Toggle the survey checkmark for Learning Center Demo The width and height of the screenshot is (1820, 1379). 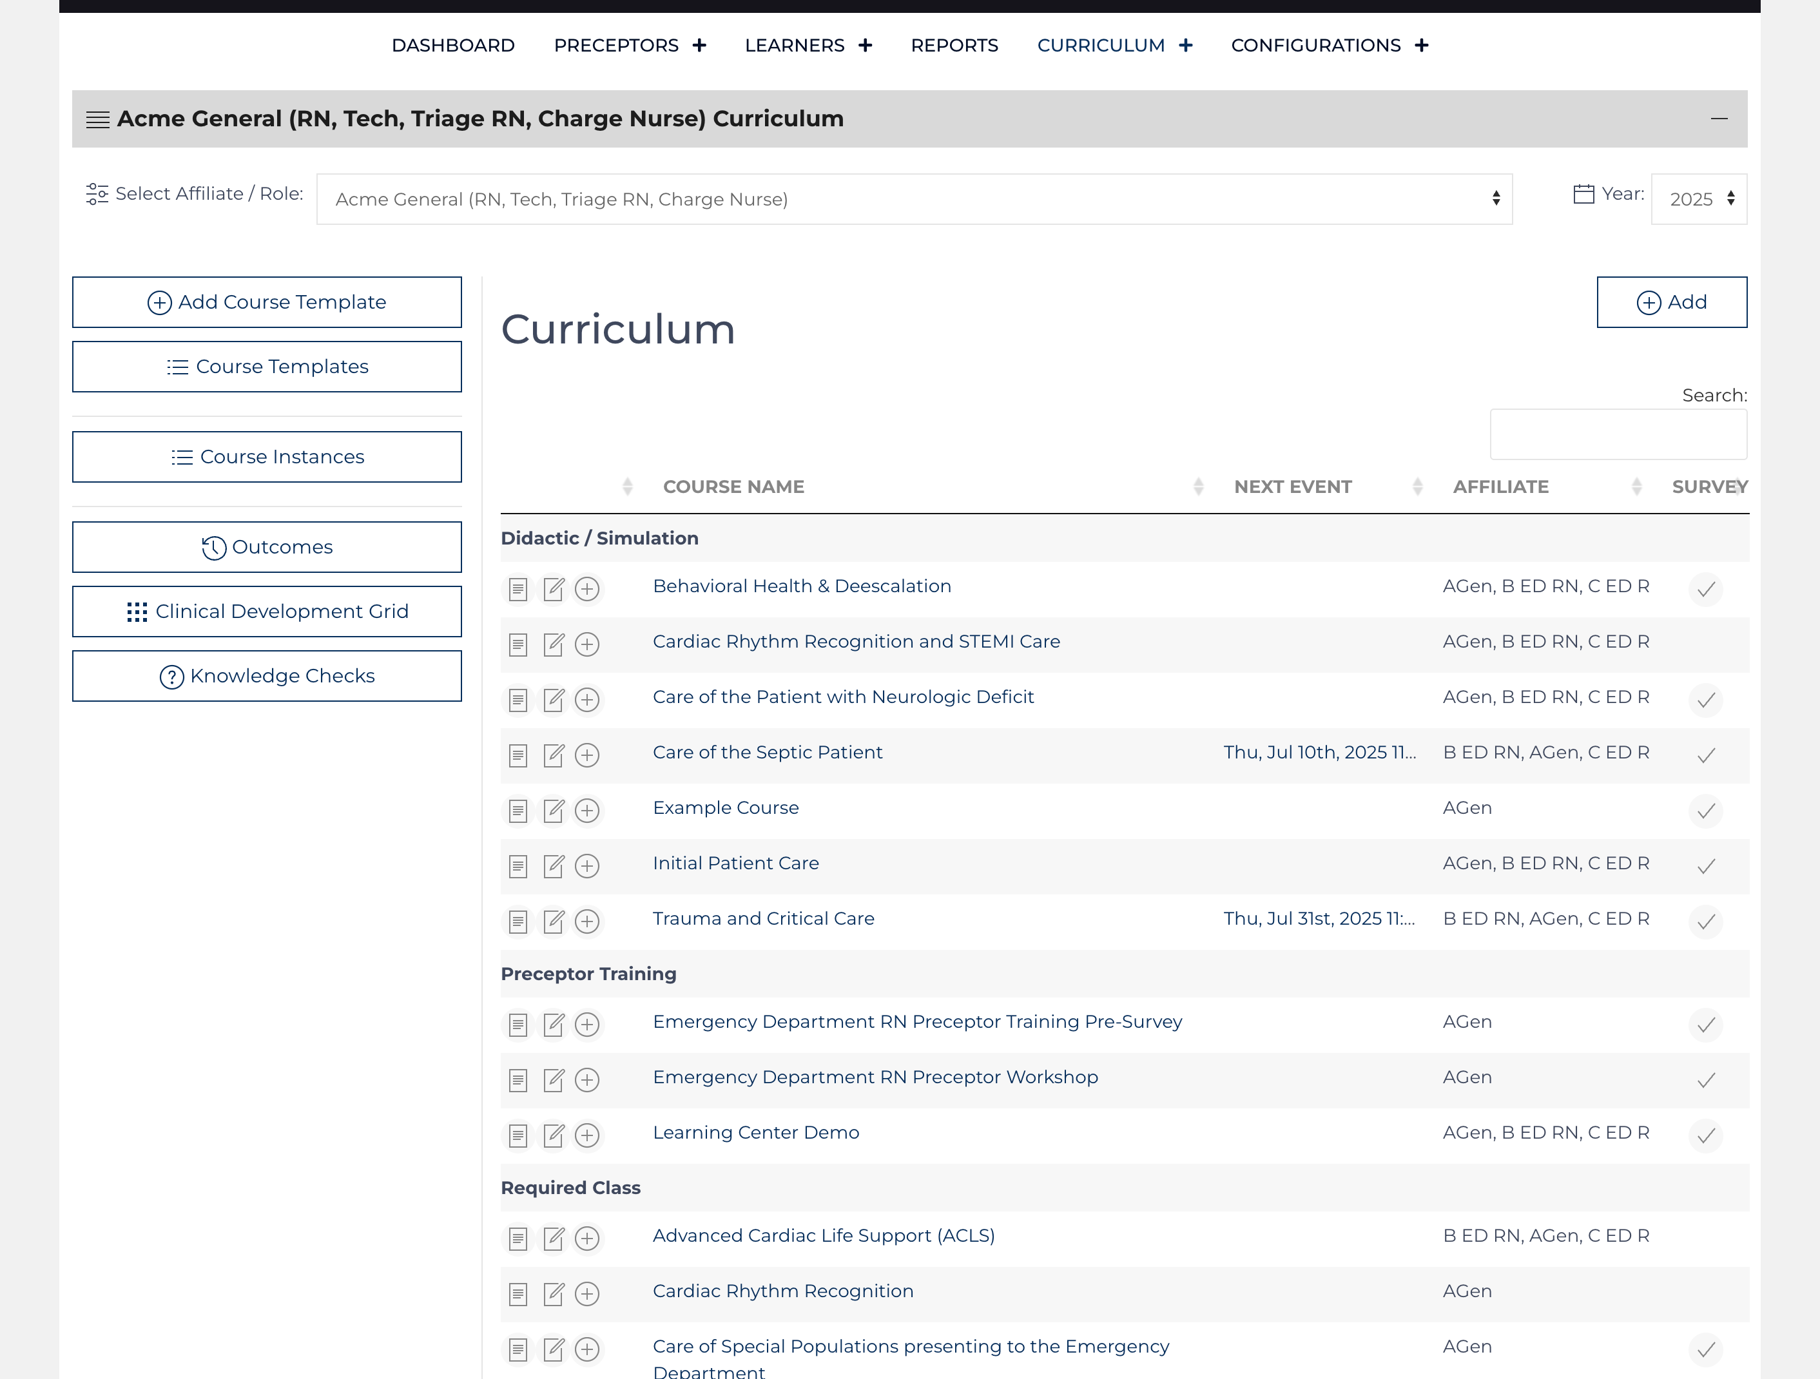(x=1706, y=1136)
